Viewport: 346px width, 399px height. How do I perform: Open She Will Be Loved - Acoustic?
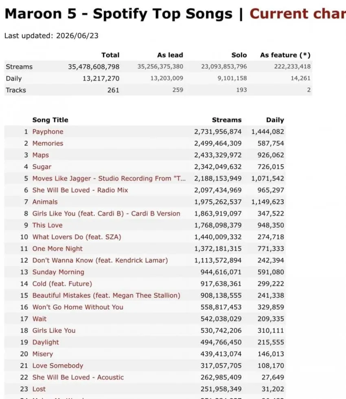click(x=78, y=377)
